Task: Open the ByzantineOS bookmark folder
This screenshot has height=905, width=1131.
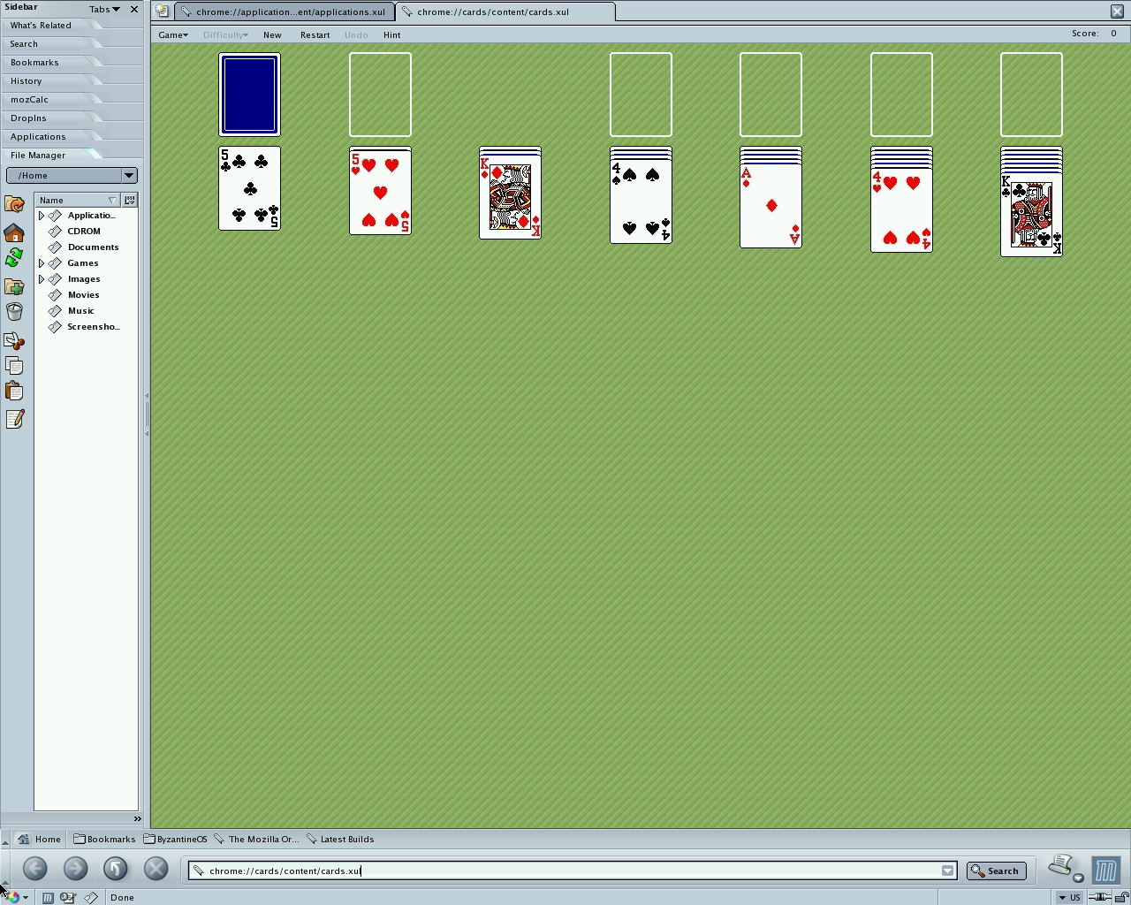Action: click(x=175, y=839)
